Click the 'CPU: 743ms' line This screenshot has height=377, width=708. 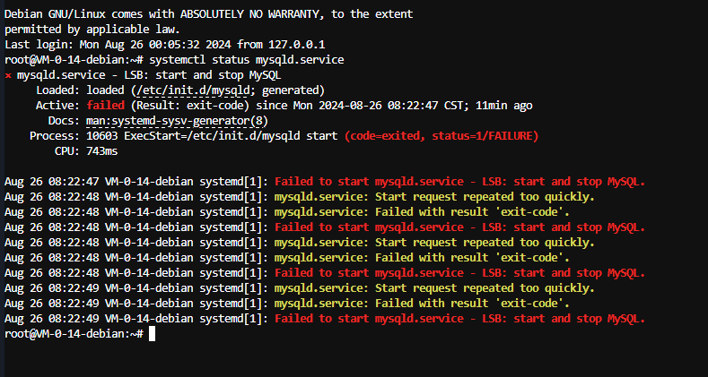(x=86, y=151)
